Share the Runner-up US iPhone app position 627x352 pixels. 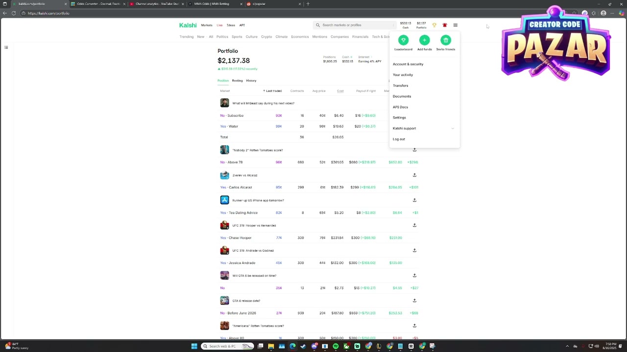click(x=414, y=200)
